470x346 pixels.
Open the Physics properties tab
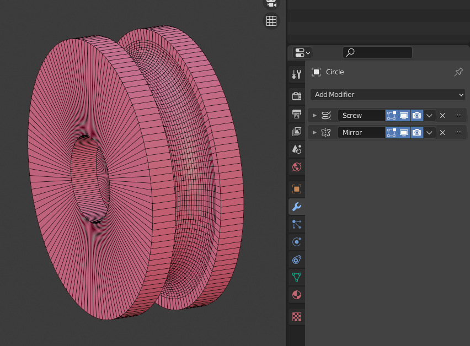[x=296, y=241]
